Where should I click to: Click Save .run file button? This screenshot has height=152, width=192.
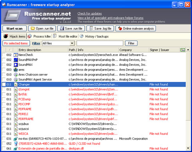[71, 29]
